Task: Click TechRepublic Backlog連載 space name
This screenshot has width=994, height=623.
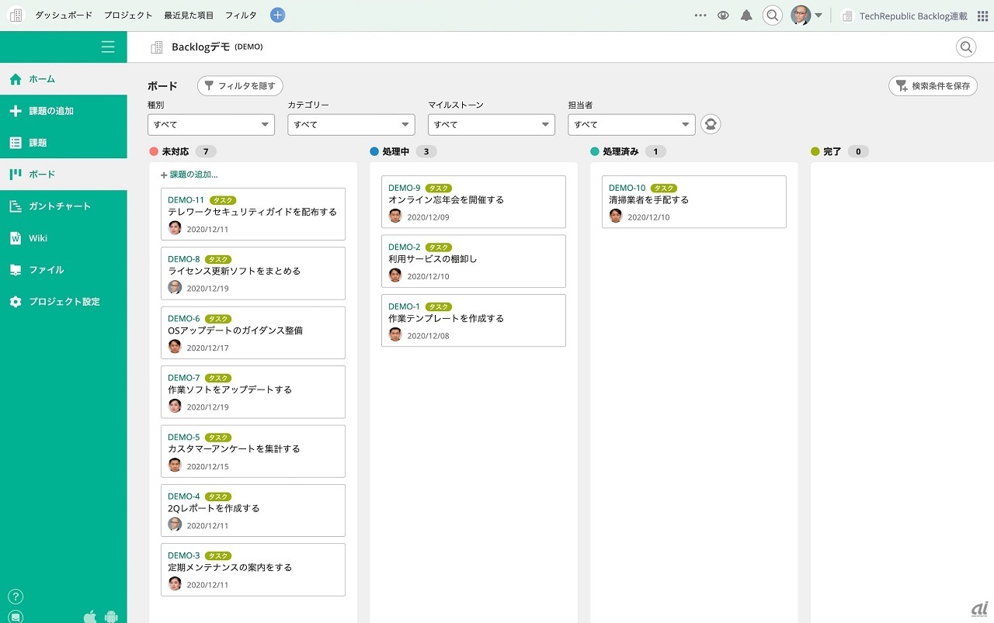Action: pyautogui.click(x=913, y=16)
